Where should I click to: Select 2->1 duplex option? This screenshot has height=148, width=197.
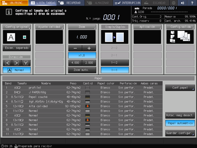pos(115,55)
